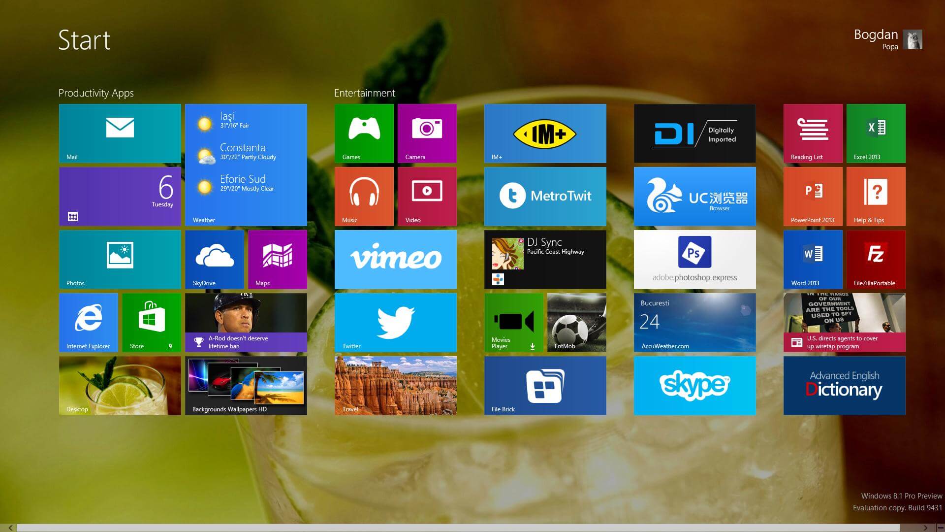Screen dimensions: 945x532
Task: Open the SkyDrive tile
Action: [215, 260]
